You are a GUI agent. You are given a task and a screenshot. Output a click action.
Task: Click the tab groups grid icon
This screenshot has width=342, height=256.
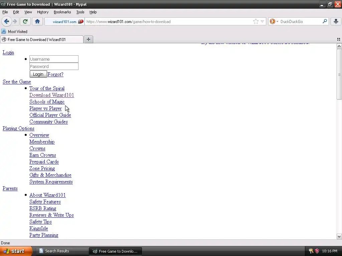[339, 39]
